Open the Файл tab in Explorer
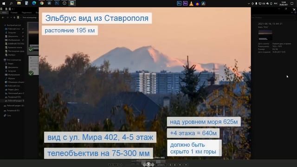 (x=4, y=13)
